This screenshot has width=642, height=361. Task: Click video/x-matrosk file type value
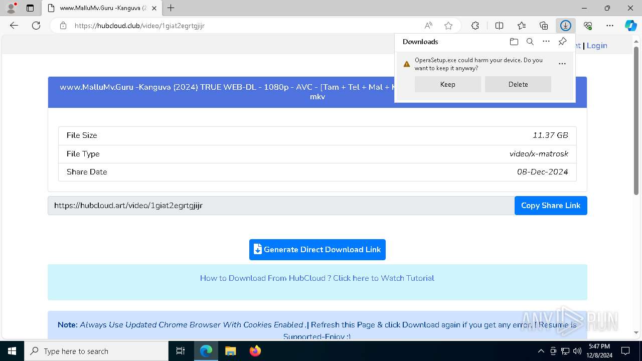pyautogui.click(x=539, y=154)
